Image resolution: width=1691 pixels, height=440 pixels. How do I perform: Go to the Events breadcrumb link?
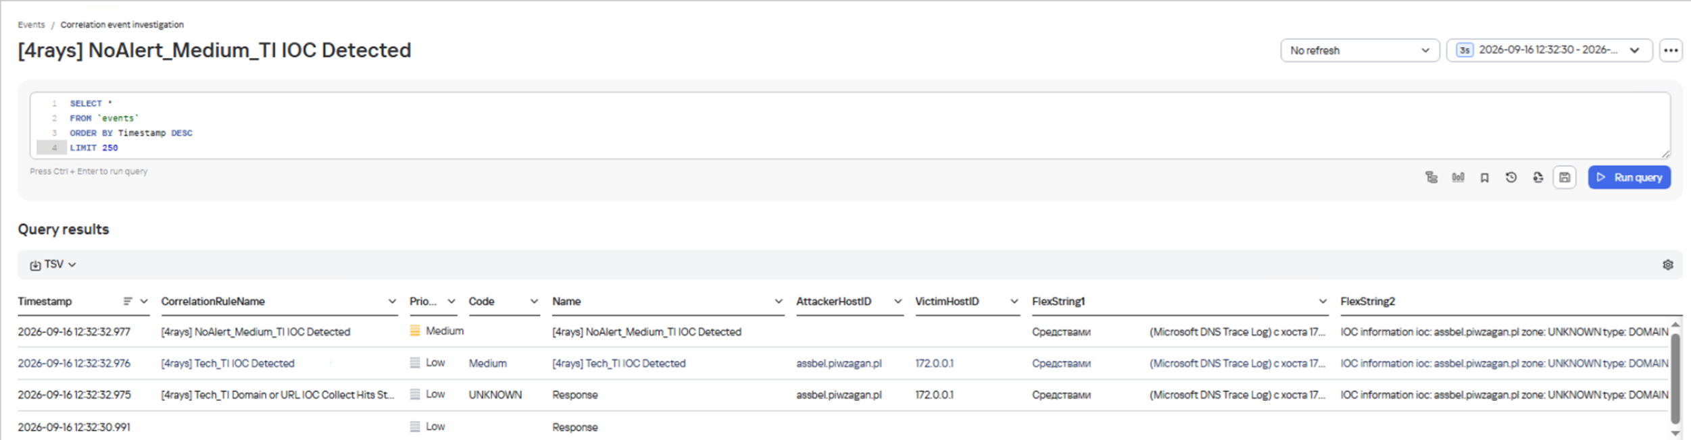pos(31,24)
